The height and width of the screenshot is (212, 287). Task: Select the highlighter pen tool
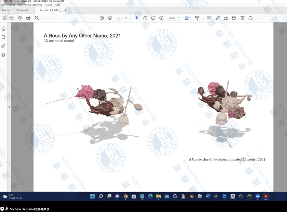click(218, 18)
